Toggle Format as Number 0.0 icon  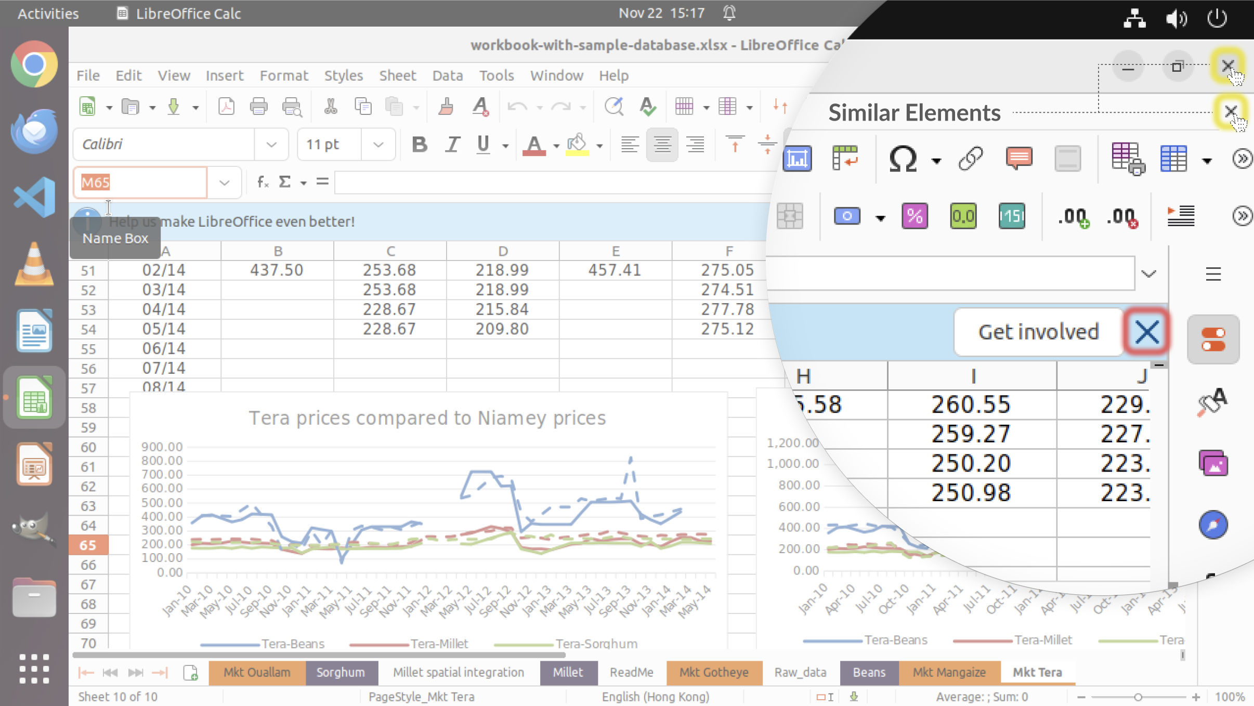point(963,216)
